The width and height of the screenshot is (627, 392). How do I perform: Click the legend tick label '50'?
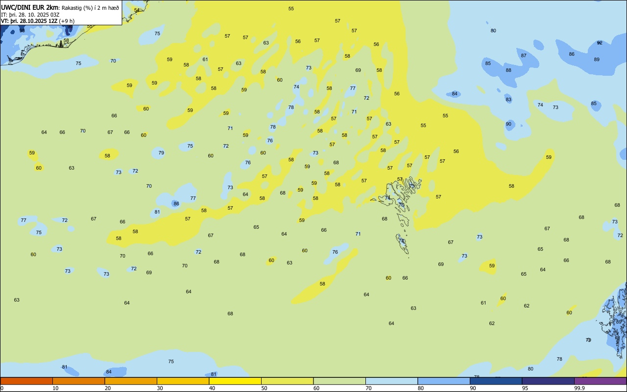[264, 388]
